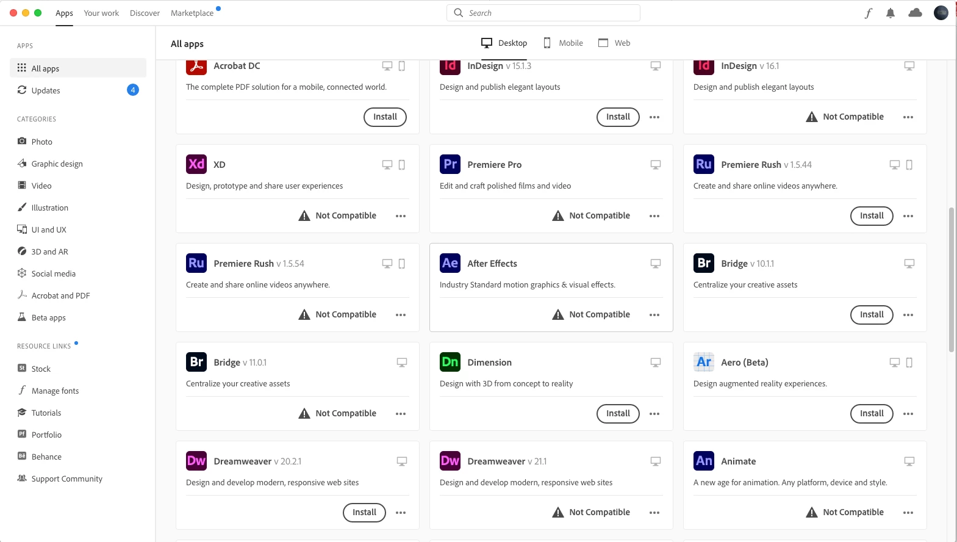Image resolution: width=957 pixels, height=542 pixels.
Task: Select All apps in sidebar
Action: tap(78, 68)
